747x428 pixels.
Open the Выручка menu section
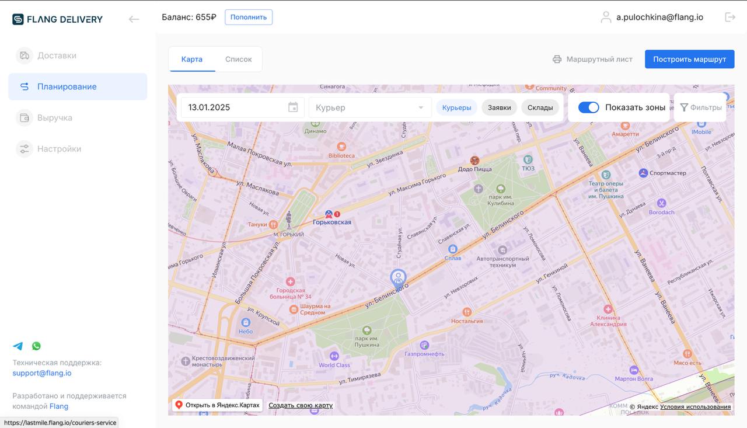pyautogui.click(x=55, y=118)
